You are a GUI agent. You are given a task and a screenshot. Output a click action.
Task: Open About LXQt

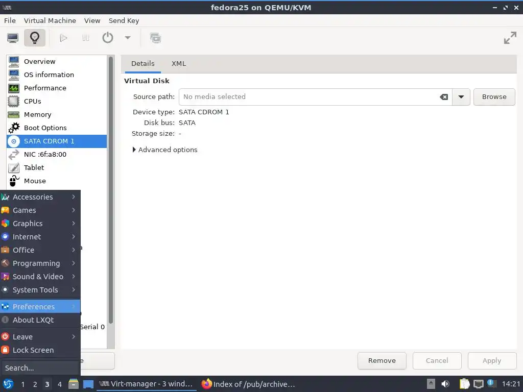tap(40, 320)
